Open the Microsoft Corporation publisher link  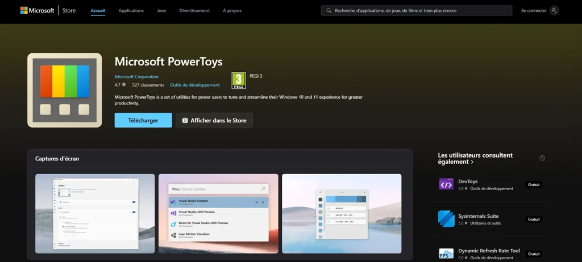(136, 77)
